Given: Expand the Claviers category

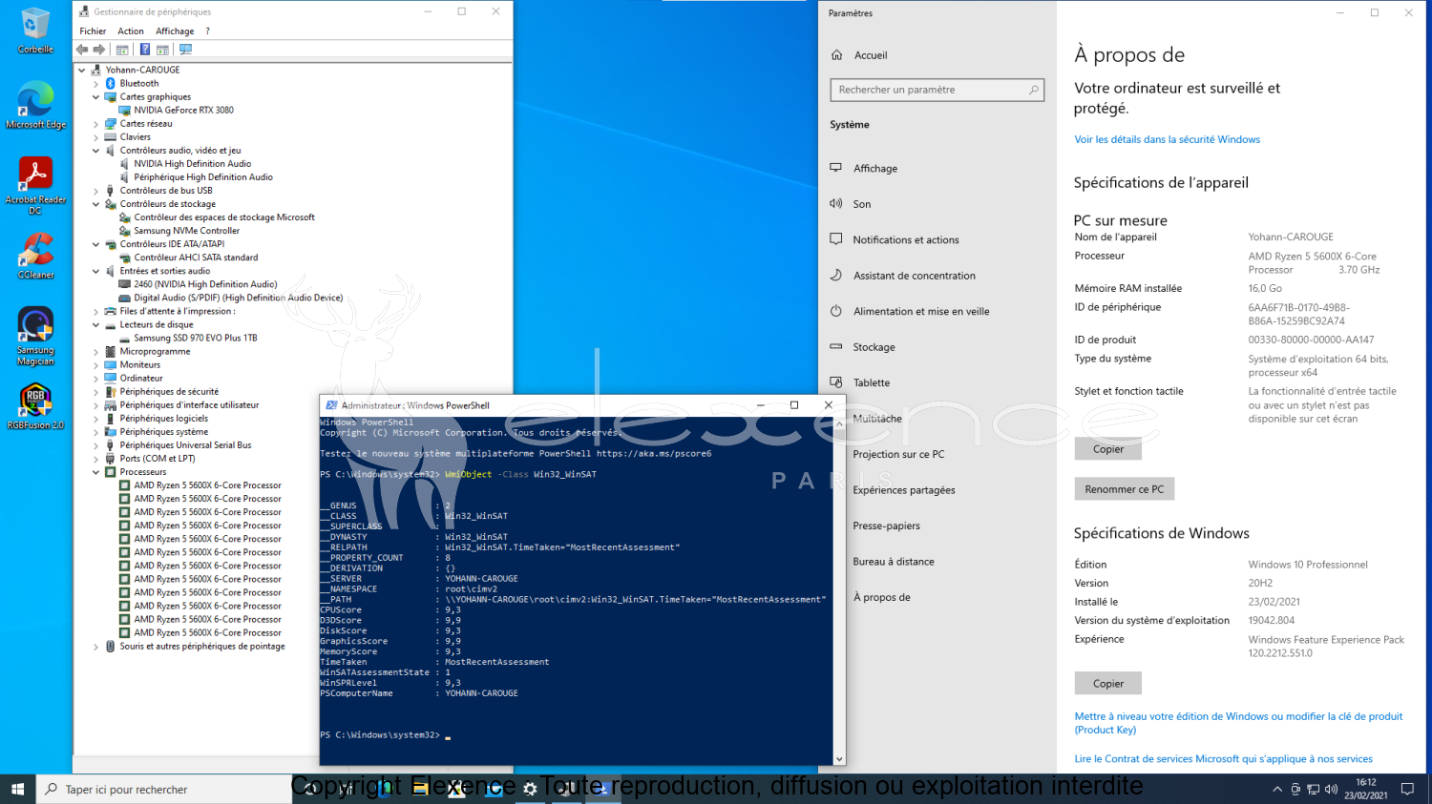Looking at the screenshot, I should (x=95, y=137).
